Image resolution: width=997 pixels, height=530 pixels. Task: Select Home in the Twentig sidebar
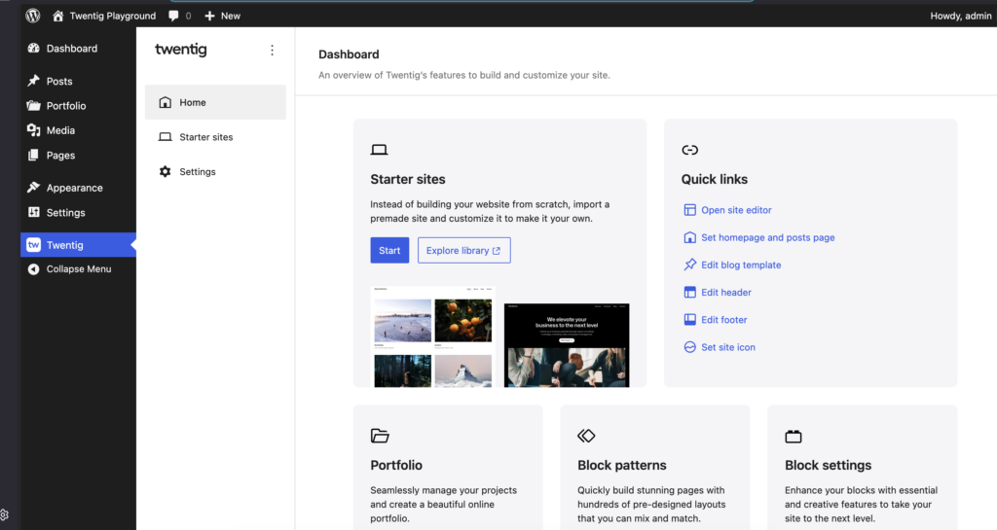(193, 102)
